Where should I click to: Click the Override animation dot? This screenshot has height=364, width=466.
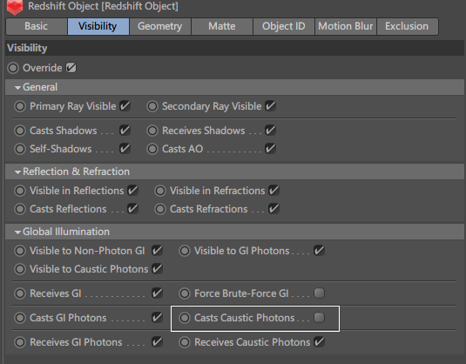13,68
